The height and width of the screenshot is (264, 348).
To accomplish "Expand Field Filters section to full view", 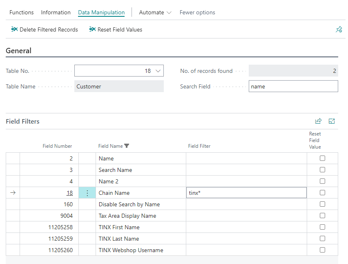I will click(x=332, y=121).
